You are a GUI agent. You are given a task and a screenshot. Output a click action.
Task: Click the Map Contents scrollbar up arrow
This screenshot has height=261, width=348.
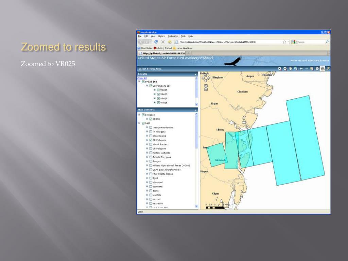pos(196,114)
